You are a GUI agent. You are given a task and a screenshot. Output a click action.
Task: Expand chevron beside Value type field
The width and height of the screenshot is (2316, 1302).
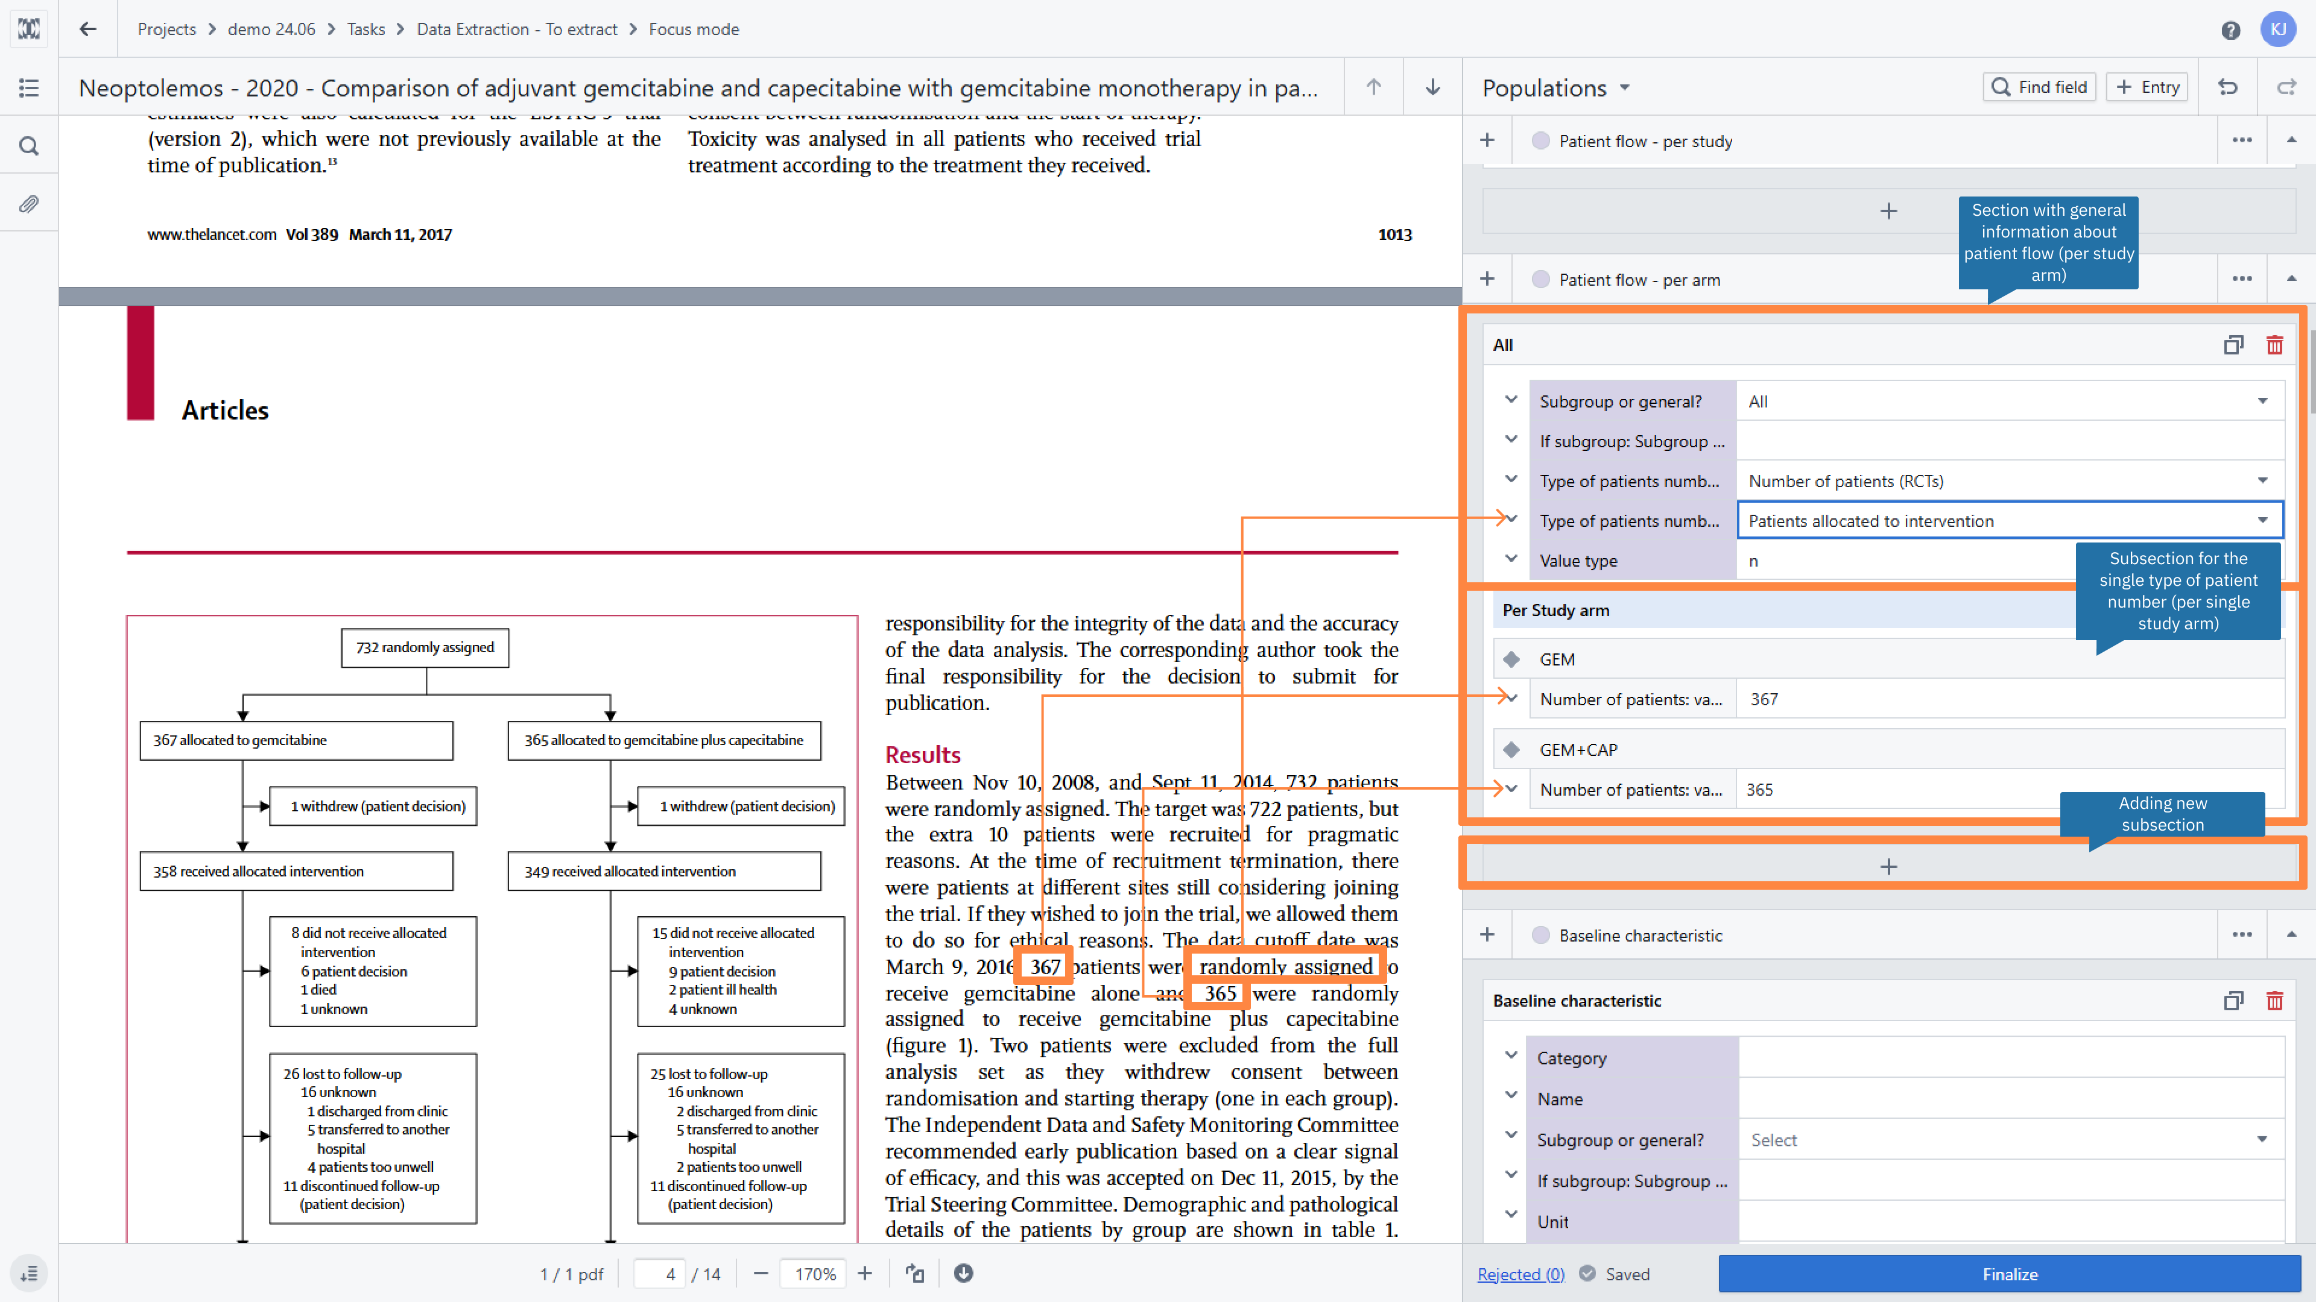(x=1510, y=559)
